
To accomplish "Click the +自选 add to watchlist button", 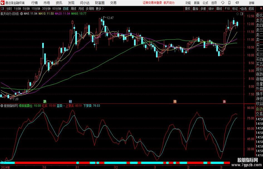I will pyautogui.click(x=243, y=9).
